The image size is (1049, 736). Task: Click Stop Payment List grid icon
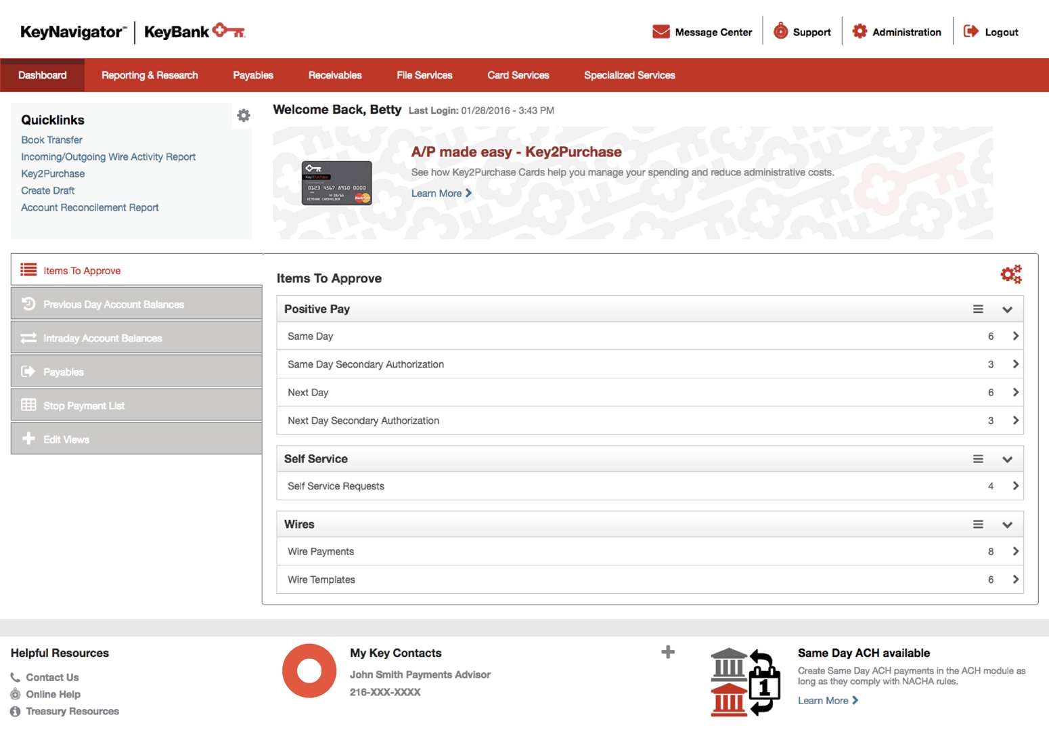pyautogui.click(x=28, y=405)
